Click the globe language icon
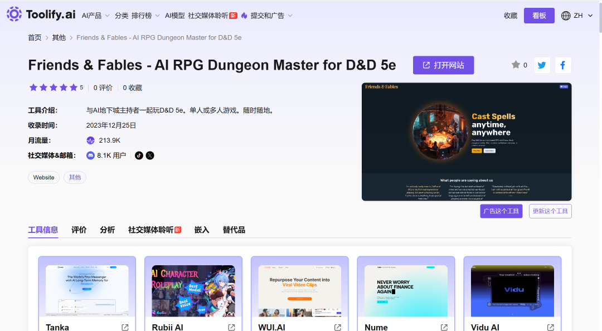The image size is (602, 331). pyautogui.click(x=566, y=16)
